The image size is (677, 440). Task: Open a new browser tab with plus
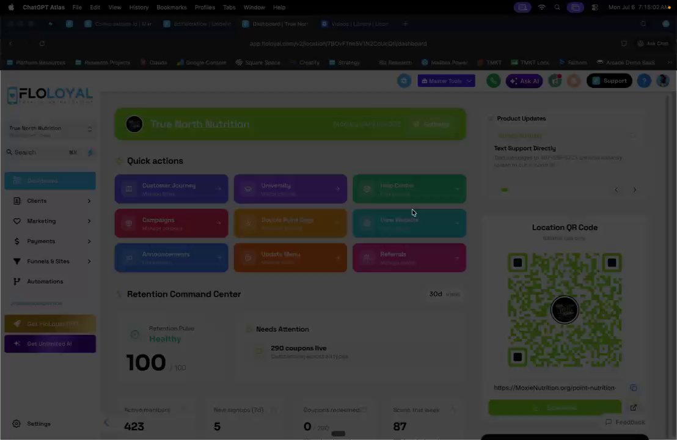click(x=405, y=24)
